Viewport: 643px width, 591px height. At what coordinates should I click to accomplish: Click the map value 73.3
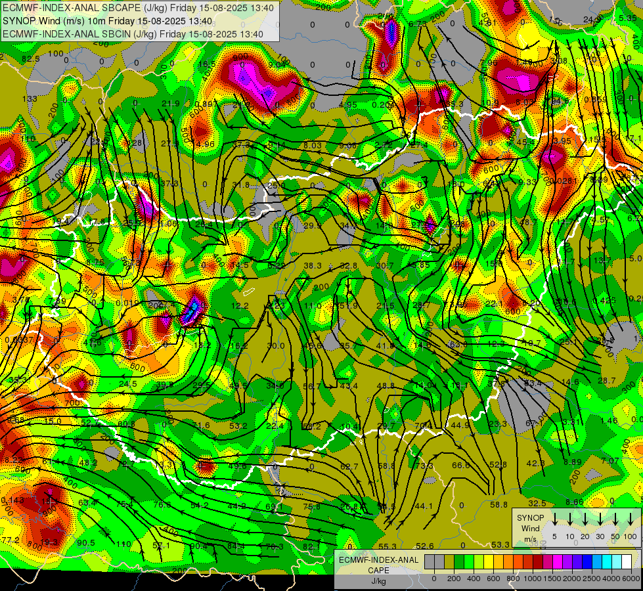[x=424, y=466]
